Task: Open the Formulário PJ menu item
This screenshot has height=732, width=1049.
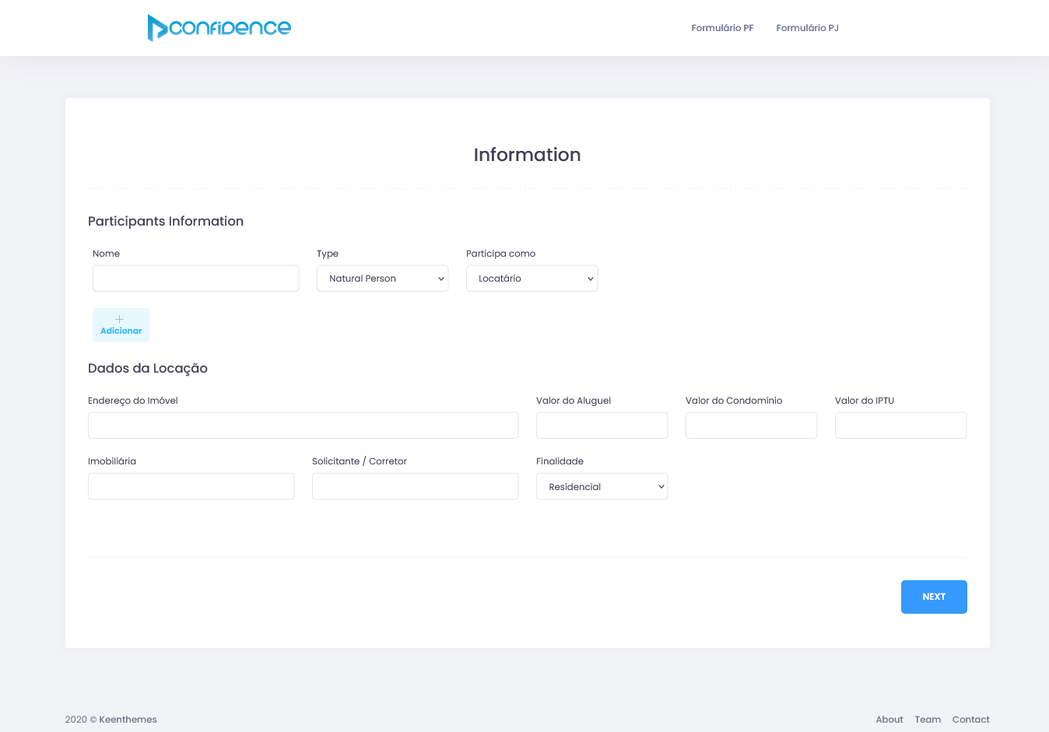Action: pyautogui.click(x=807, y=28)
